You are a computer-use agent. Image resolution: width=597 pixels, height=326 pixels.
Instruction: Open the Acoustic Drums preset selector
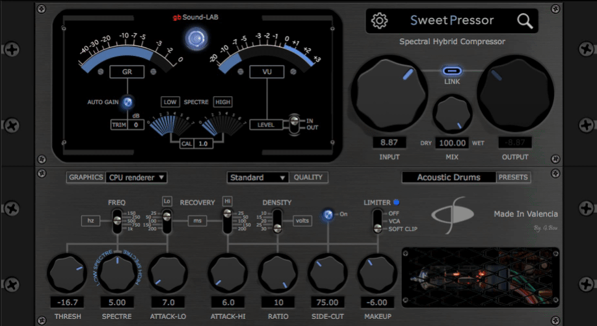(449, 177)
